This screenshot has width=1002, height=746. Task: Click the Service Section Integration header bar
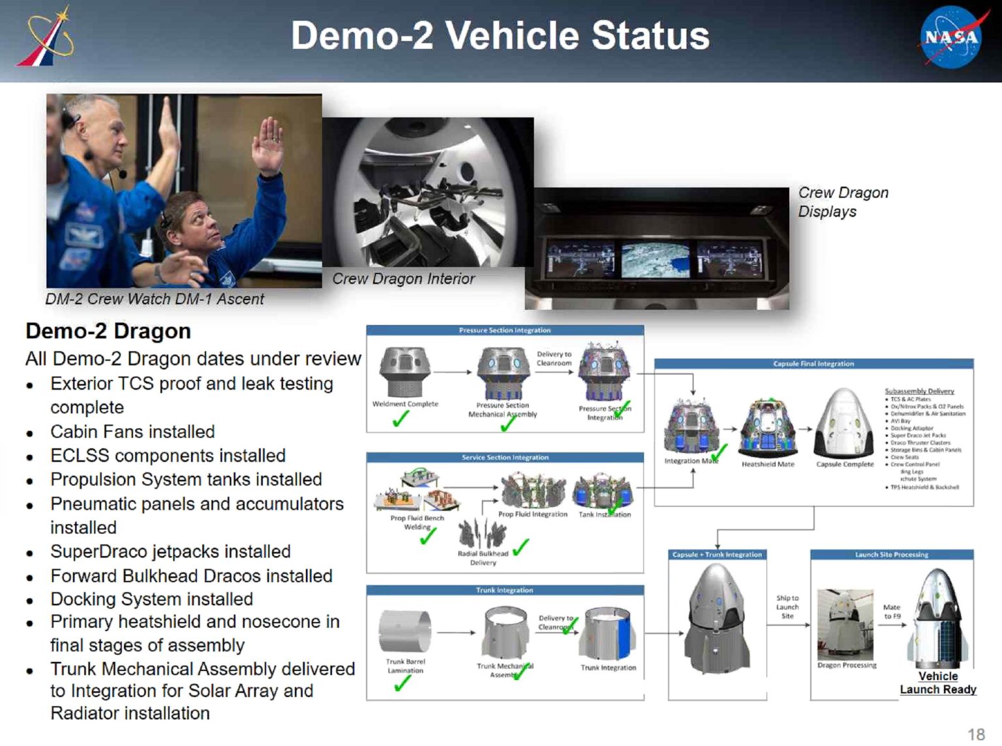[x=505, y=458]
